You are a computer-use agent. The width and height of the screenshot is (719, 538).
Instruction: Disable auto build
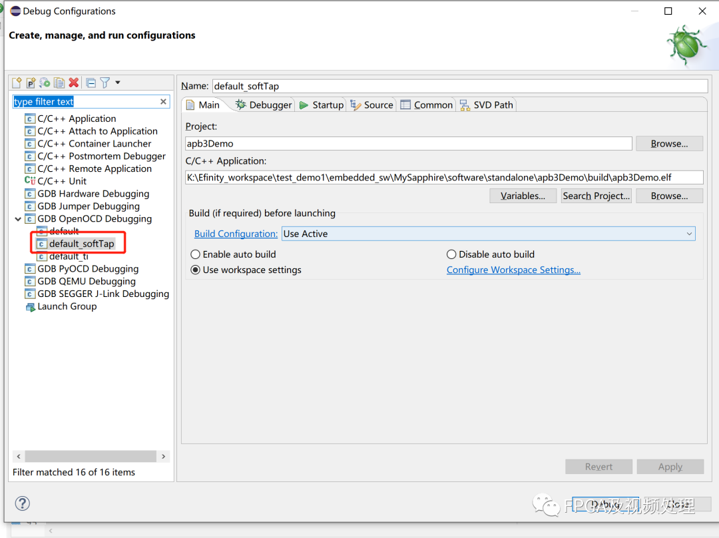point(451,254)
